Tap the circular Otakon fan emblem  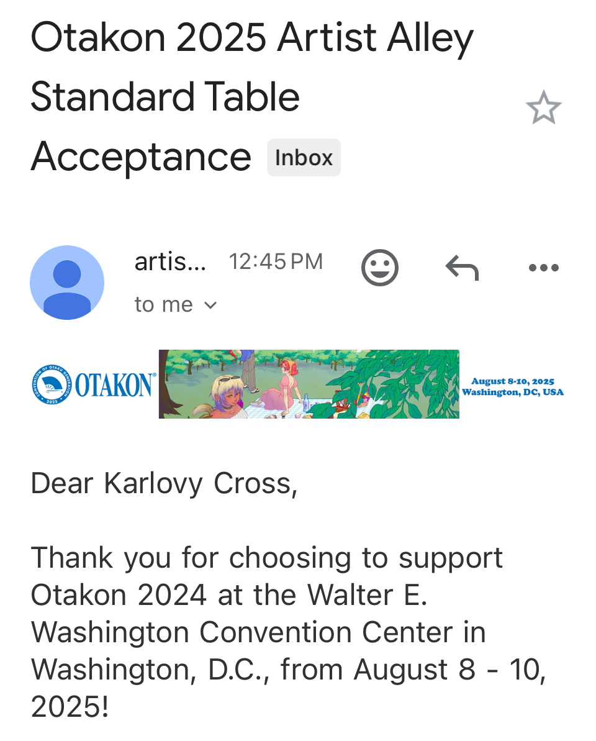click(51, 384)
